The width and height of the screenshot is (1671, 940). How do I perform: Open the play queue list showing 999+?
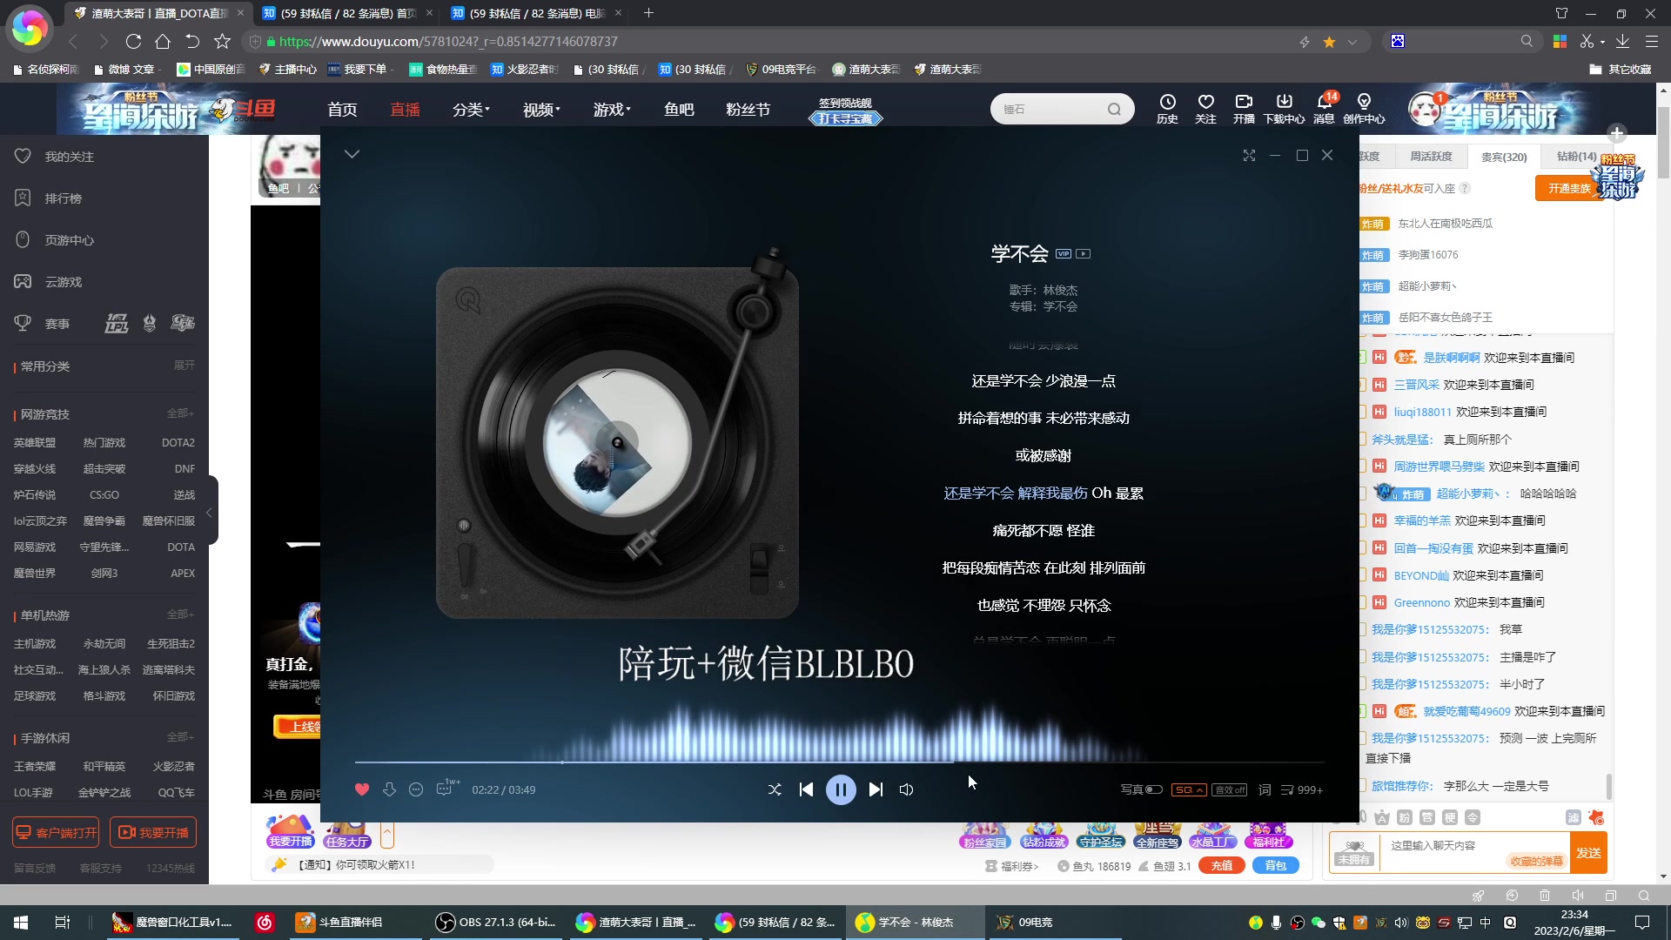coord(1302,789)
